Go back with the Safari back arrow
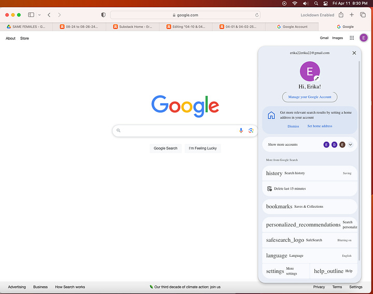 pos(49,14)
